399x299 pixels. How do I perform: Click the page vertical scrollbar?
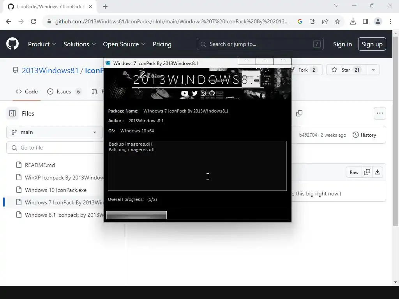(x=395, y=131)
